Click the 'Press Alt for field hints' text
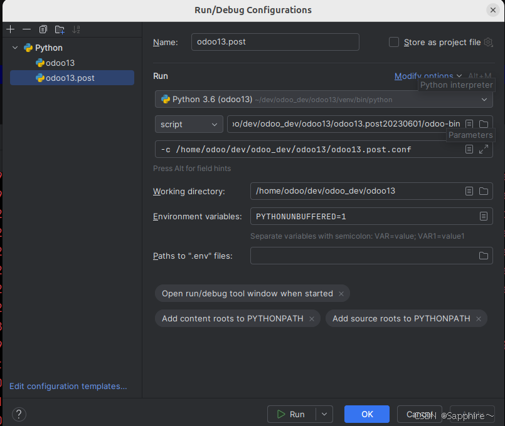This screenshot has width=505, height=426. click(x=192, y=169)
